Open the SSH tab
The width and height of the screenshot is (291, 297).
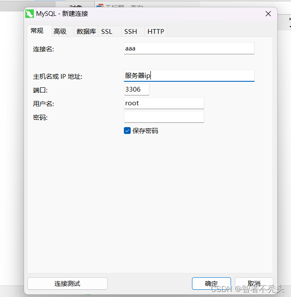(133, 31)
